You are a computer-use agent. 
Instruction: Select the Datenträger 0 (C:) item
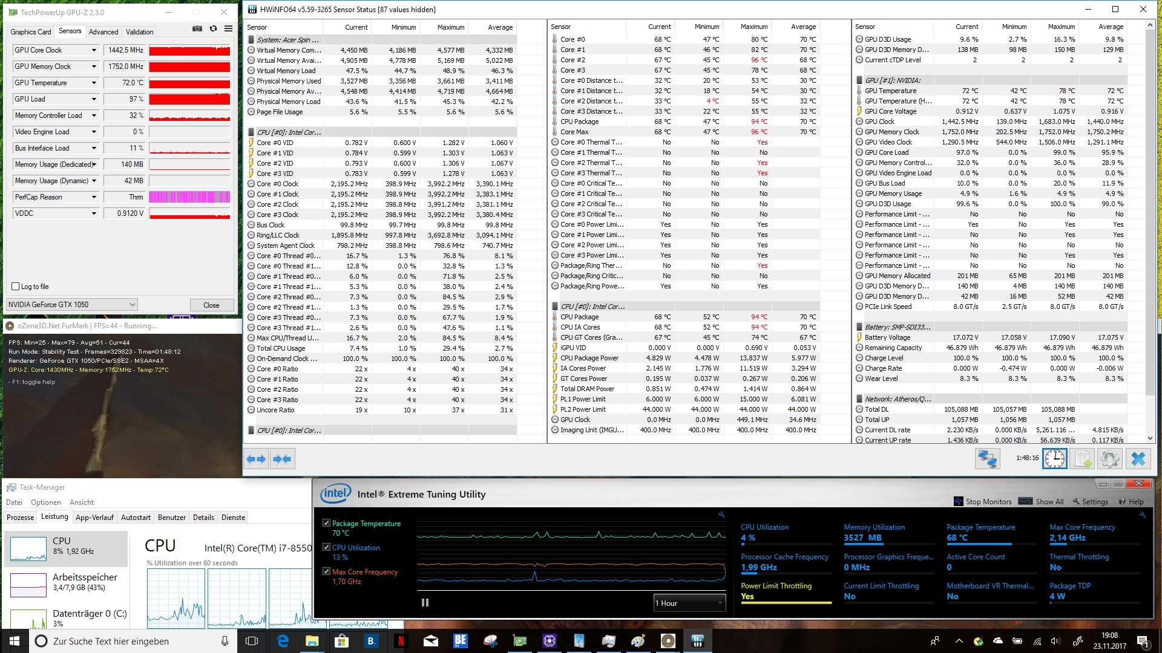click(67, 617)
